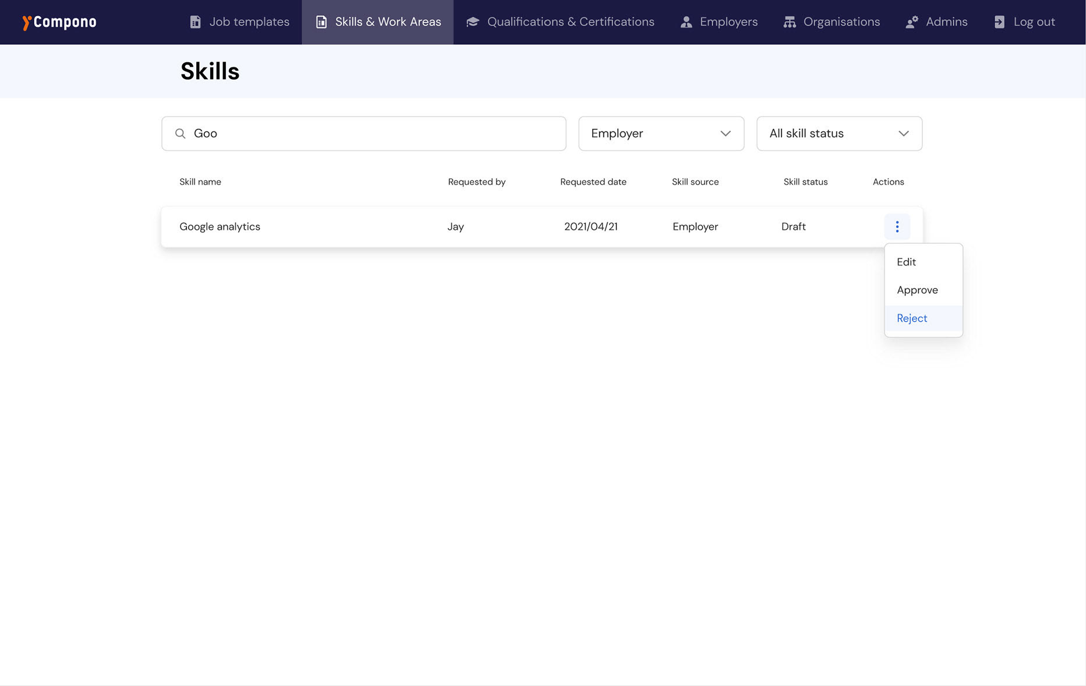Click the Actions column header
This screenshot has width=1086, height=686.
[x=889, y=182]
